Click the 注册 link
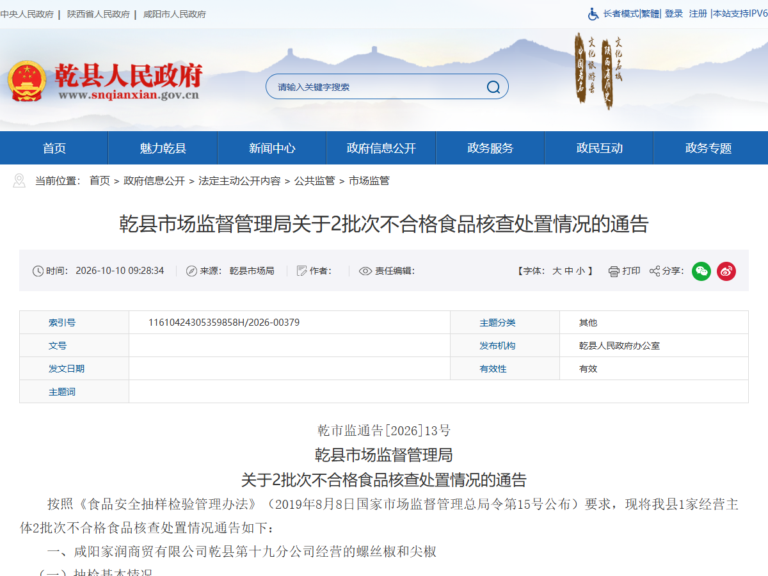The width and height of the screenshot is (768, 576). coord(698,13)
